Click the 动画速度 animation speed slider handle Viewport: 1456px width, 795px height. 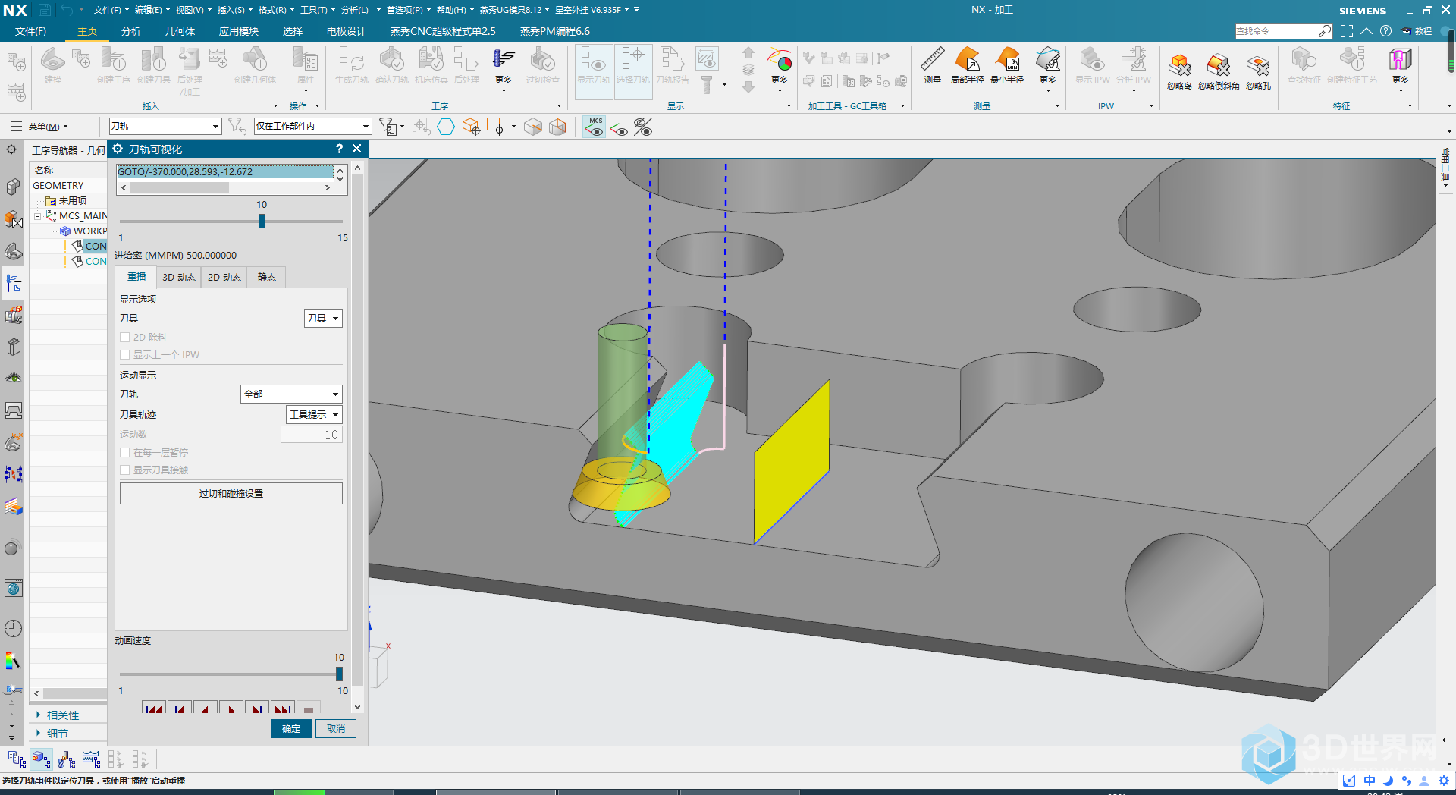[339, 674]
